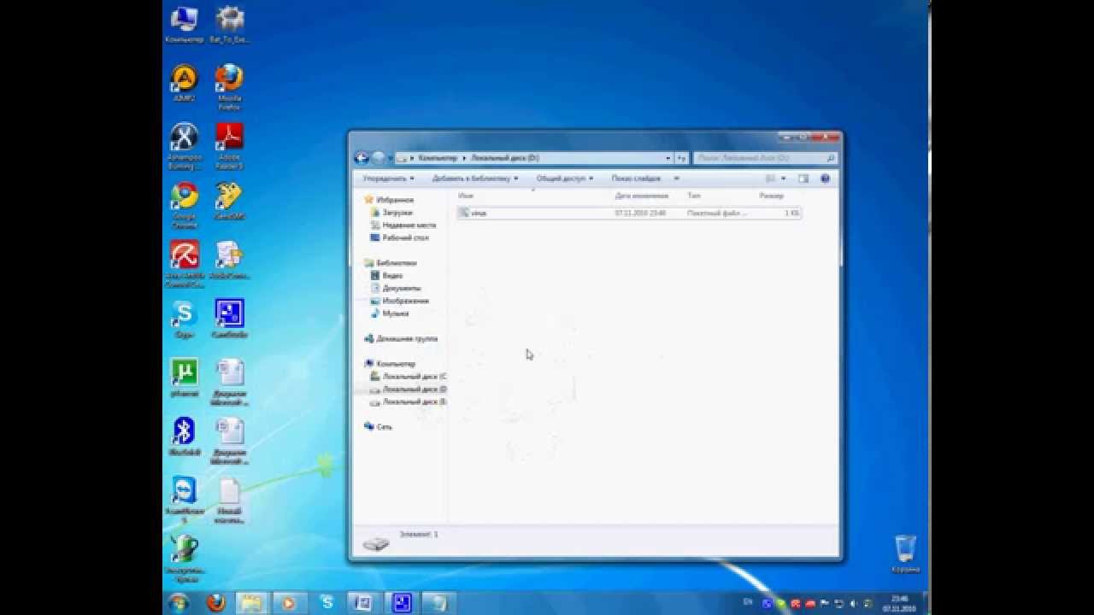Select the Ashampoo Burning desktop shortcut
The height and width of the screenshot is (615, 1094).
pyautogui.click(x=184, y=146)
